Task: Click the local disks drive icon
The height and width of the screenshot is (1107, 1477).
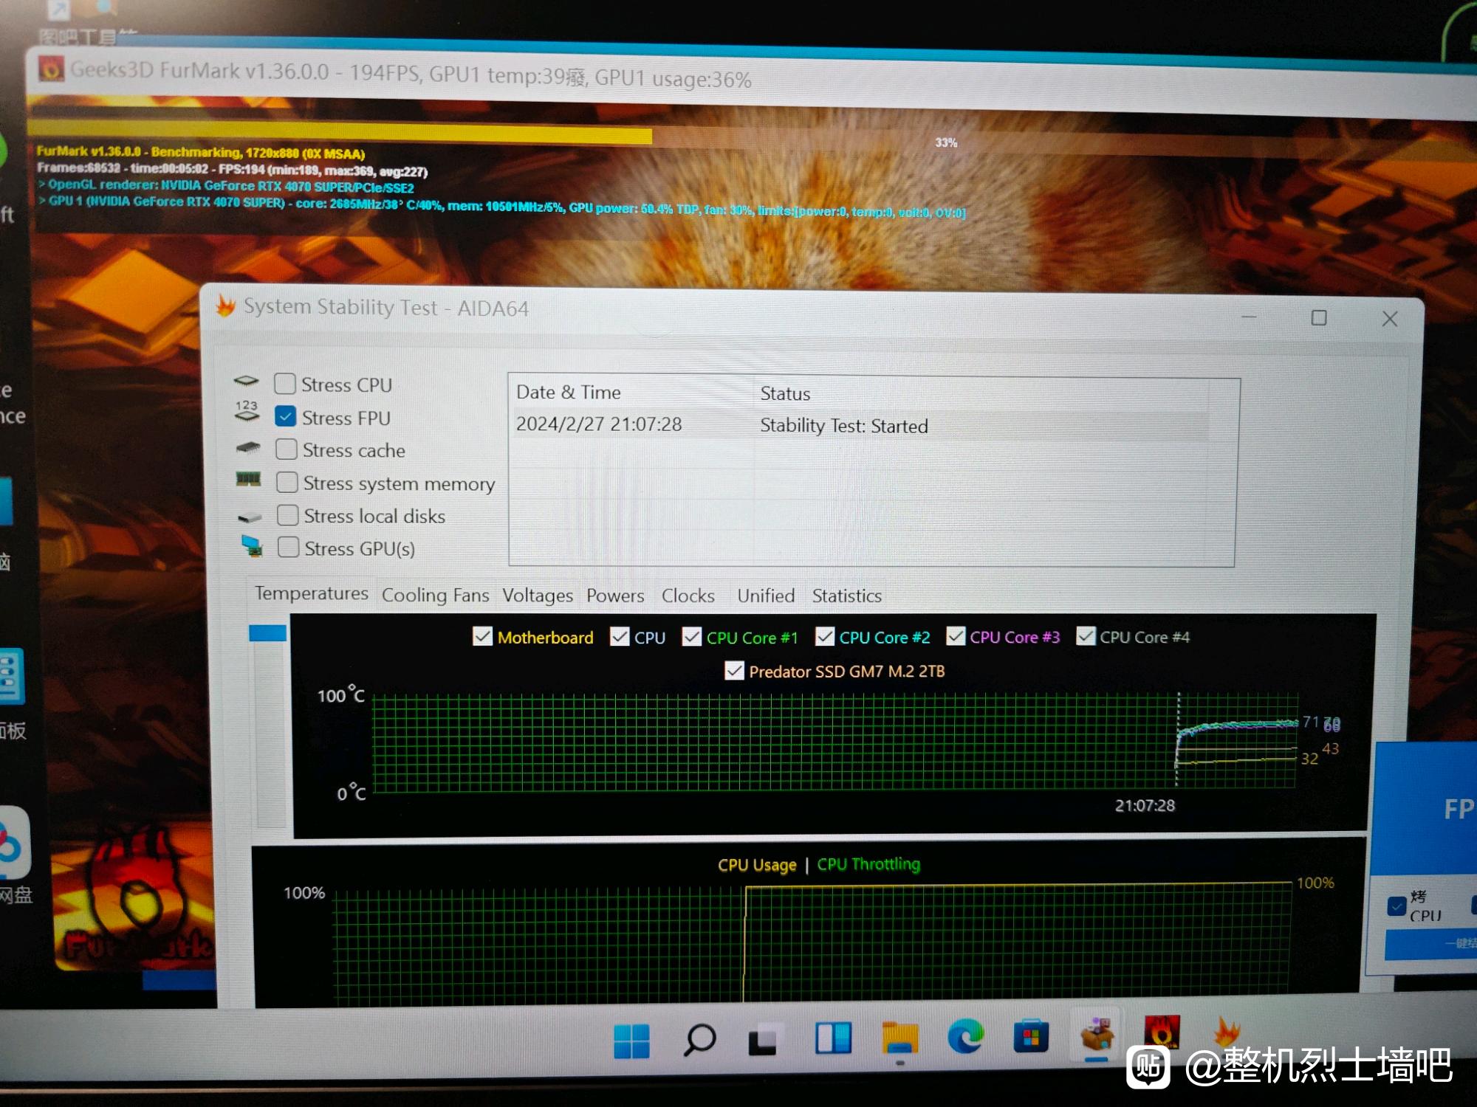Action: (250, 517)
